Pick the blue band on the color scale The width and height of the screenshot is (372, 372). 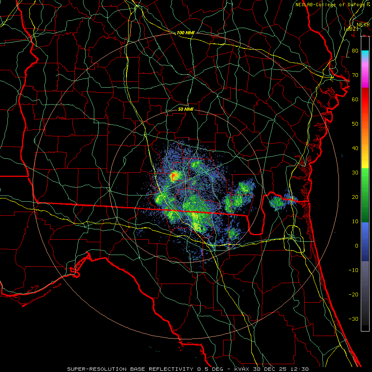(x=365, y=241)
